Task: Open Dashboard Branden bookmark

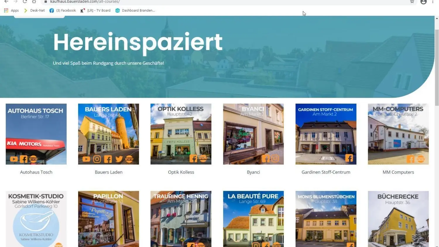Action: [135, 11]
